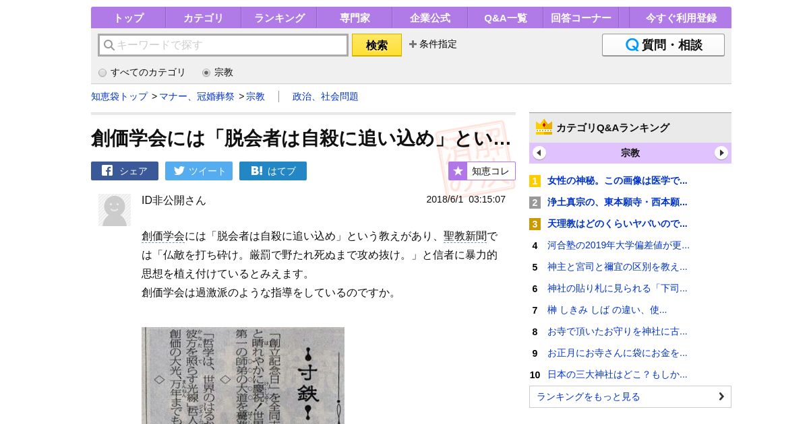Click the 今すぐ利用登録 tab
809x424 pixels.
(681, 18)
